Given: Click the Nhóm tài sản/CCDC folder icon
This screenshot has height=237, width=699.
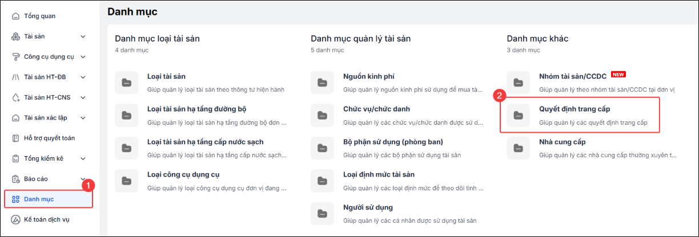Looking at the screenshot, I should click(x=518, y=83).
